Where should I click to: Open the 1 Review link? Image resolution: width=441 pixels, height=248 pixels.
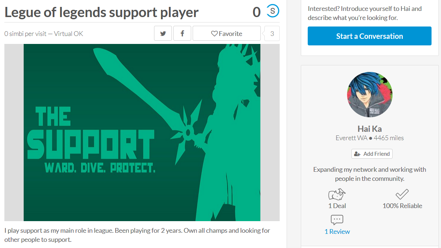[x=337, y=232]
